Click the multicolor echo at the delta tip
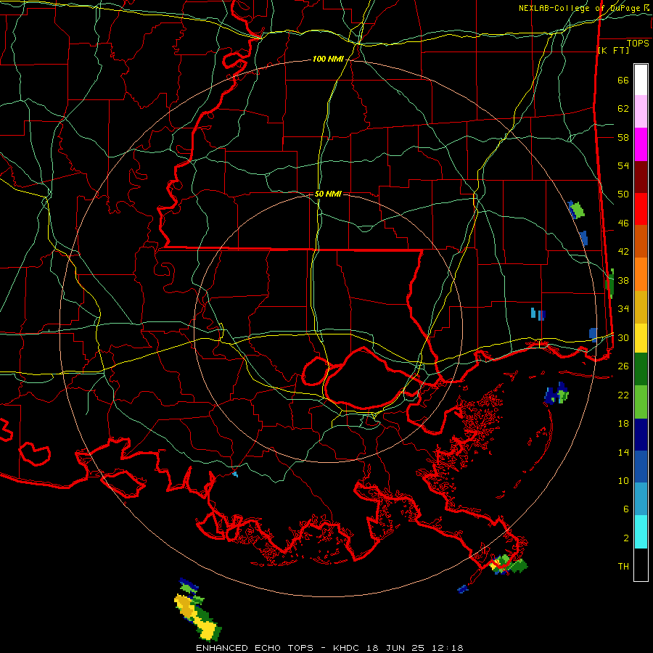The height and width of the screenshot is (653, 653). coord(508,564)
